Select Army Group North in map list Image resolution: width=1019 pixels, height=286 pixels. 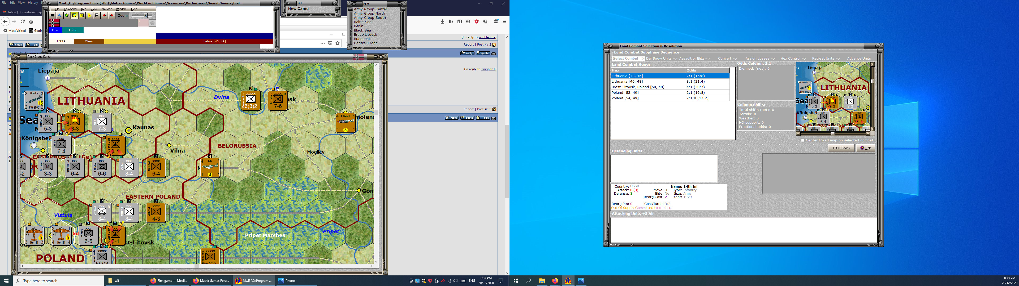coord(369,14)
